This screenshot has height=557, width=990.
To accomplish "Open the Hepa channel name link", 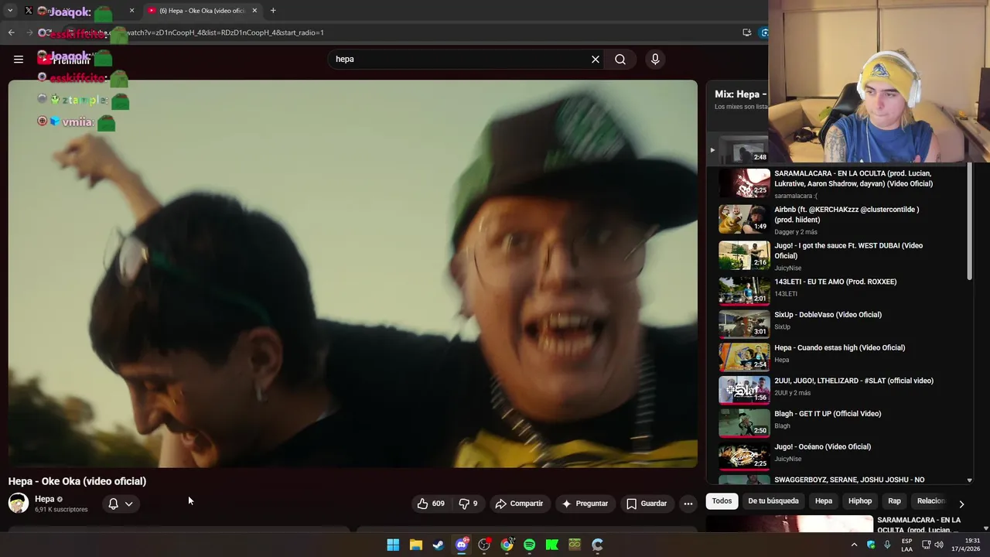I will pyautogui.click(x=44, y=499).
